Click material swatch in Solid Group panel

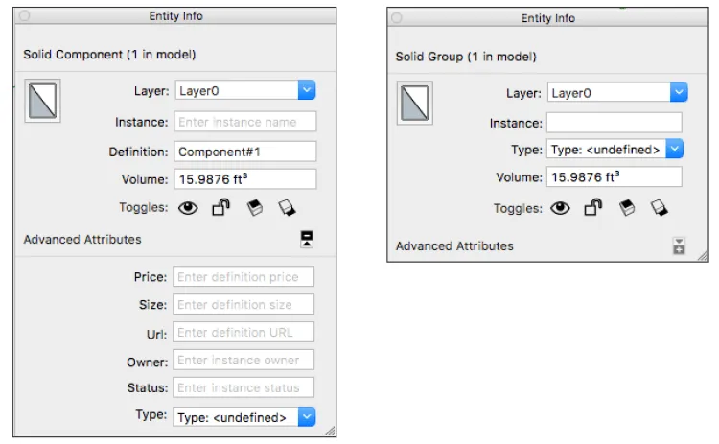[414, 104]
